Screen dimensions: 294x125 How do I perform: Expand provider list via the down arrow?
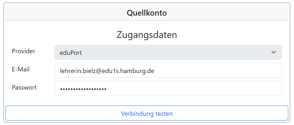pos(274,52)
